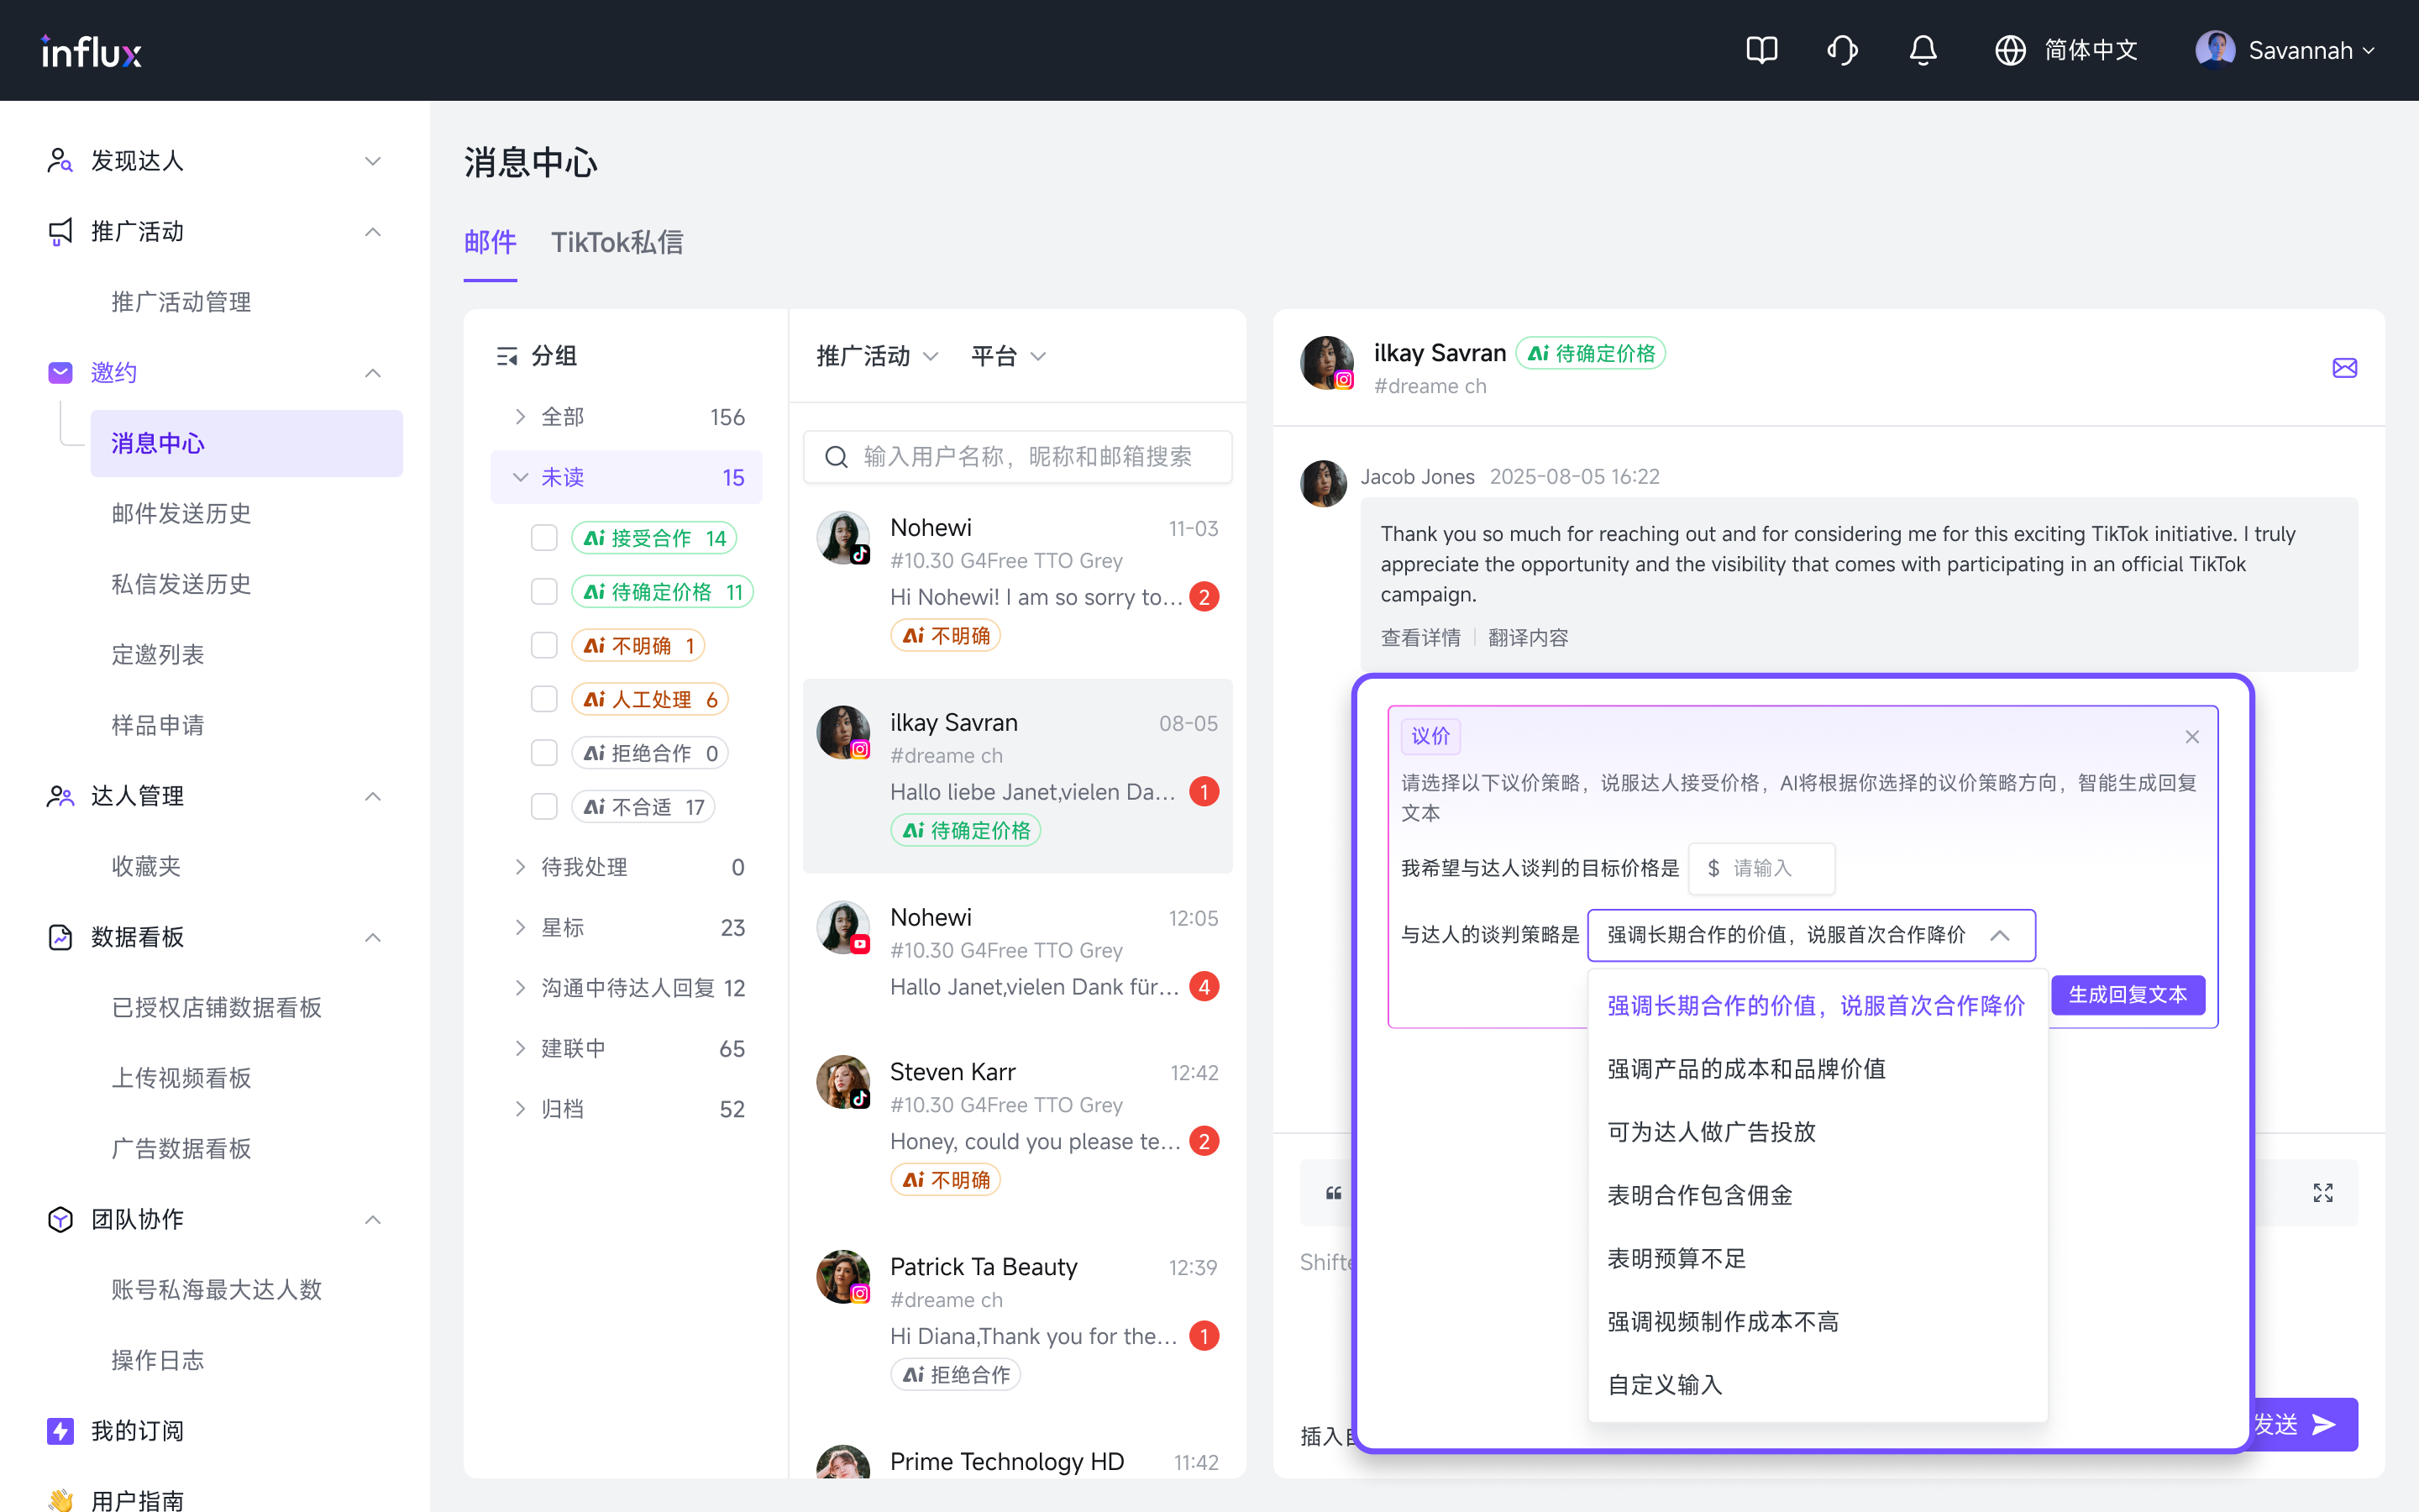Image resolution: width=2419 pixels, height=1512 pixels.
Task: Tick the 拒绝合作 filter checkbox
Action: coord(543,753)
